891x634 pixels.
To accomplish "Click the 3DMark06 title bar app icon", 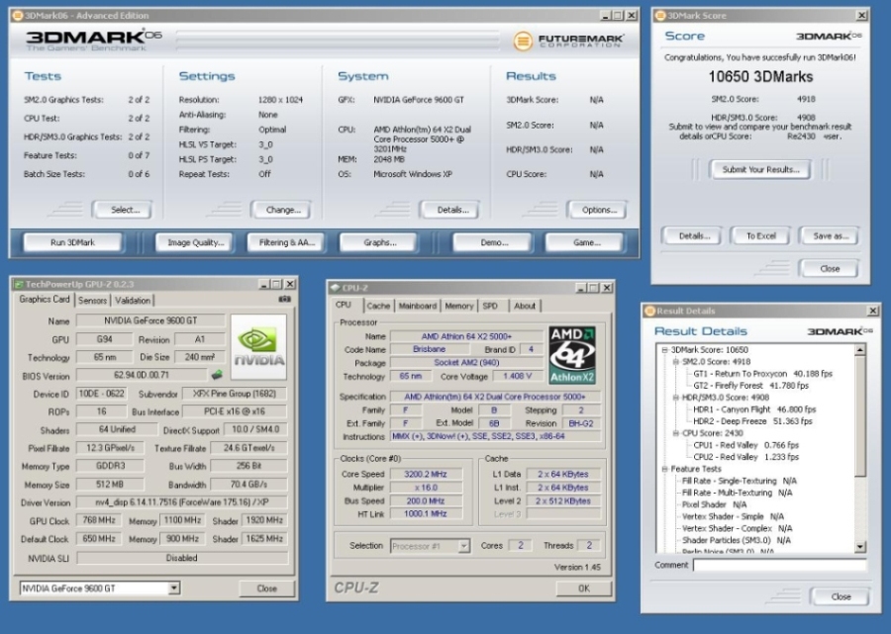I will coord(17,15).
